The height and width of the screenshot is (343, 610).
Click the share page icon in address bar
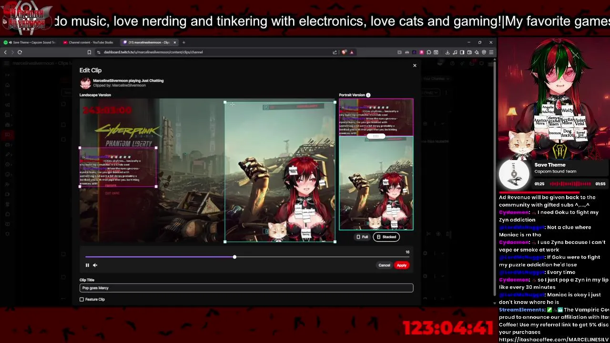pyautogui.click(x=335, y=52)
